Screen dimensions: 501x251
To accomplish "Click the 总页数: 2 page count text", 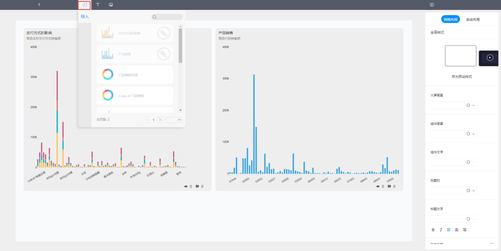I will (x=103, y=119).
